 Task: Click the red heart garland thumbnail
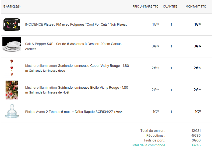coord(12,68)
